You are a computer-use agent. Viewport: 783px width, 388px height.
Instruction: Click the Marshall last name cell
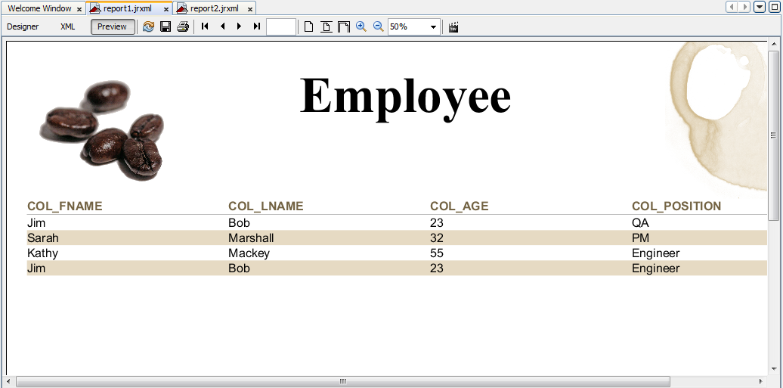[x=251, y=238]
